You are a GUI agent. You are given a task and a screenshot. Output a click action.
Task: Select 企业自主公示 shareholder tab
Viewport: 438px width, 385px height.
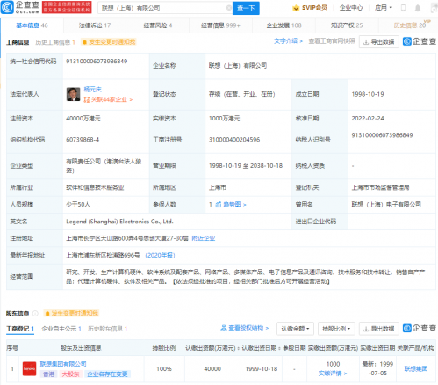61,329
